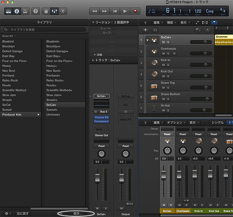Select Single mixer view tab

coord(218,123)
